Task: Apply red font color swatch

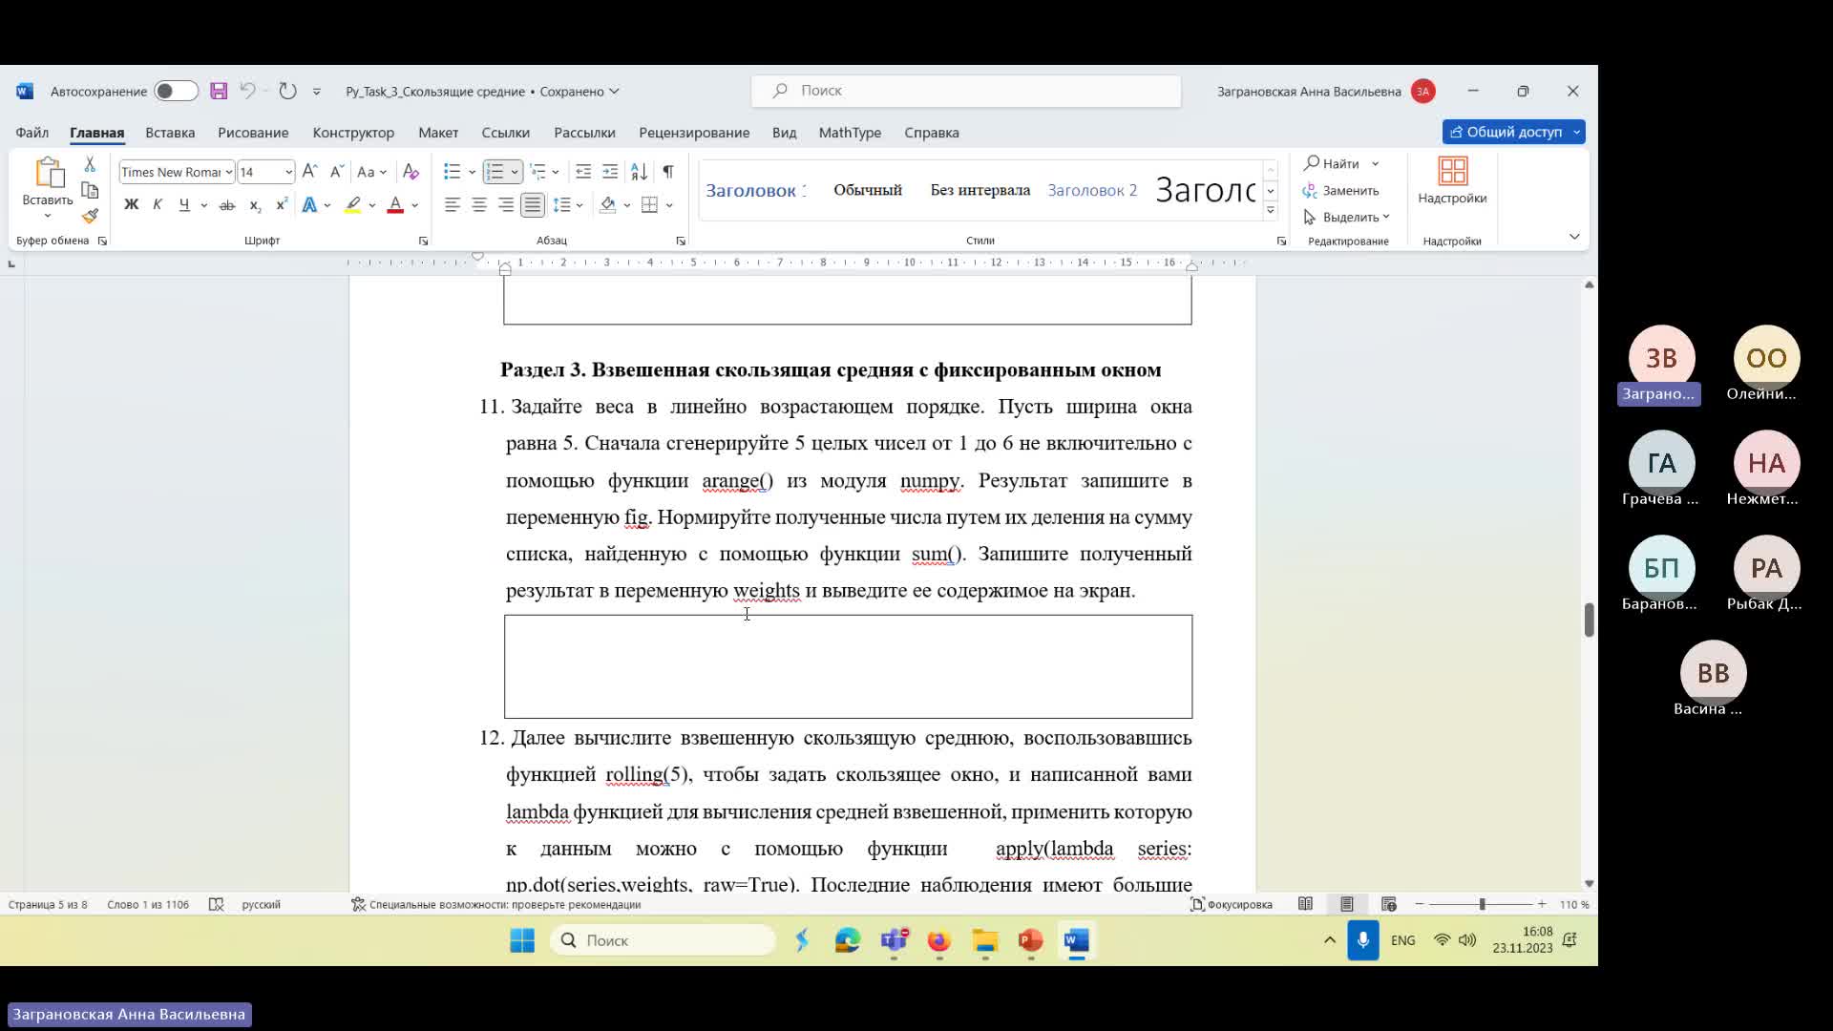Action: (395, 205)
